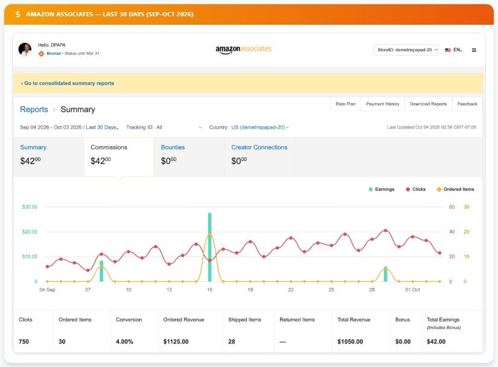Viewport: 498px width, 367px height.
Task: Select the Commissions tab
Action: (x=119, y=157)
